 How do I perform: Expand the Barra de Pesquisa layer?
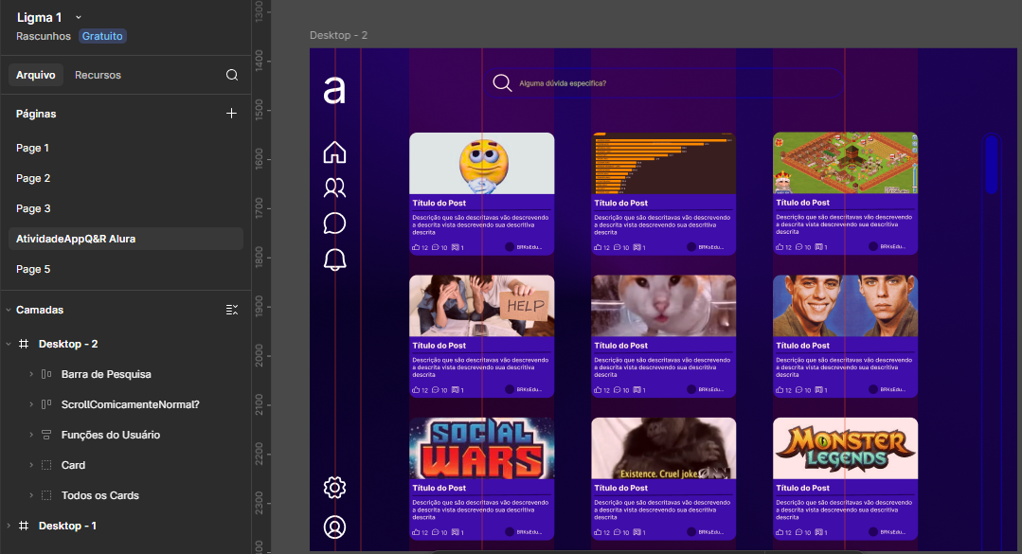[x=31, y=374]
